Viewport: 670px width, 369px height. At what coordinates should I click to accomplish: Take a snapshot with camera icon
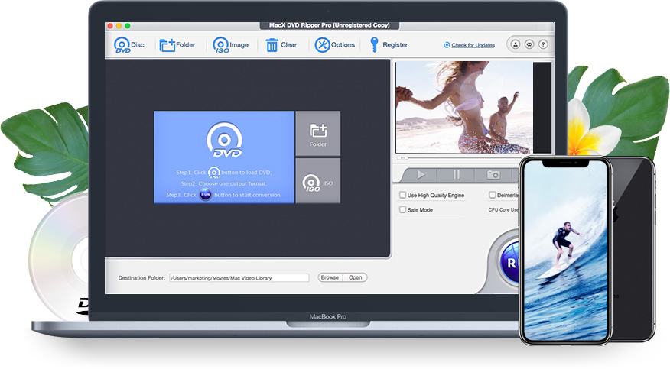[x=493, y=174]
